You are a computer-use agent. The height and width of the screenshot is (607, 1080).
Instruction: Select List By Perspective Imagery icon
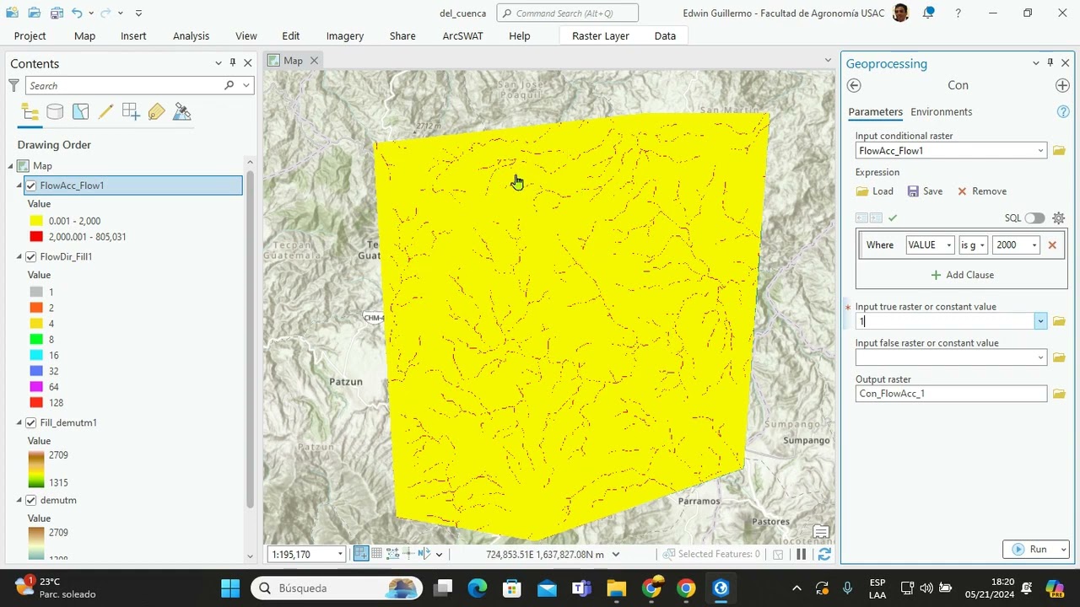(181, 111)
